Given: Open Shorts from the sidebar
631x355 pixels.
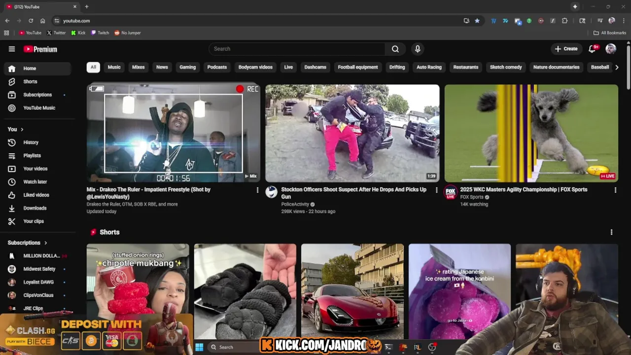Looking at the screenshot, I should (x=37, y=81).
